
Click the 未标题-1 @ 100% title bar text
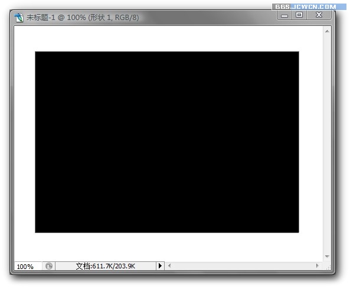pos(83,18)
